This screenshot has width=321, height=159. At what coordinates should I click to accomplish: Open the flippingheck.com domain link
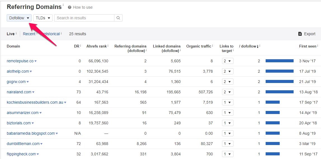pos(21,154)
